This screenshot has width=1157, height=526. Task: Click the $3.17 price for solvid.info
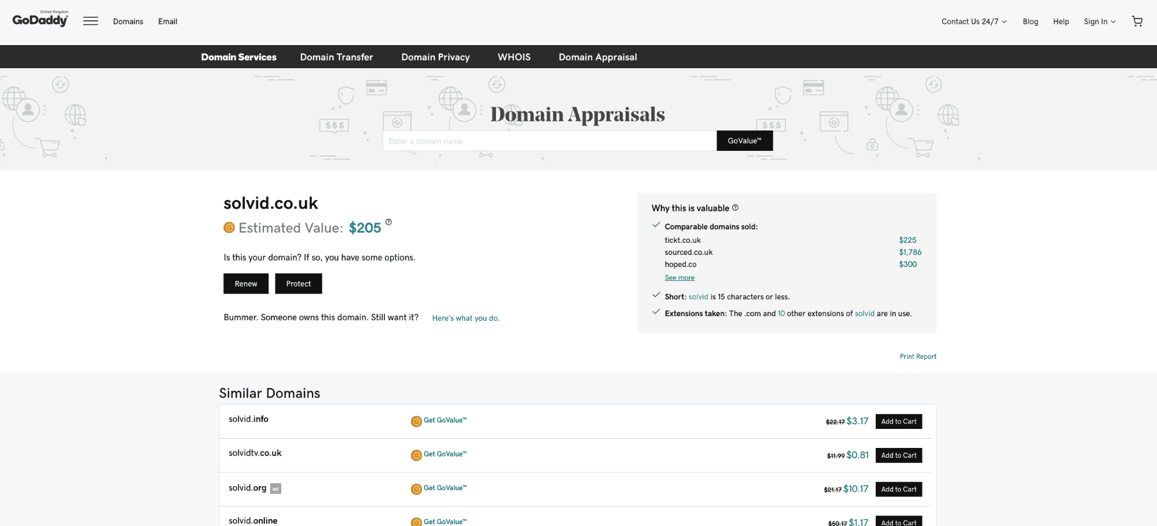click(x=857, y=421)
